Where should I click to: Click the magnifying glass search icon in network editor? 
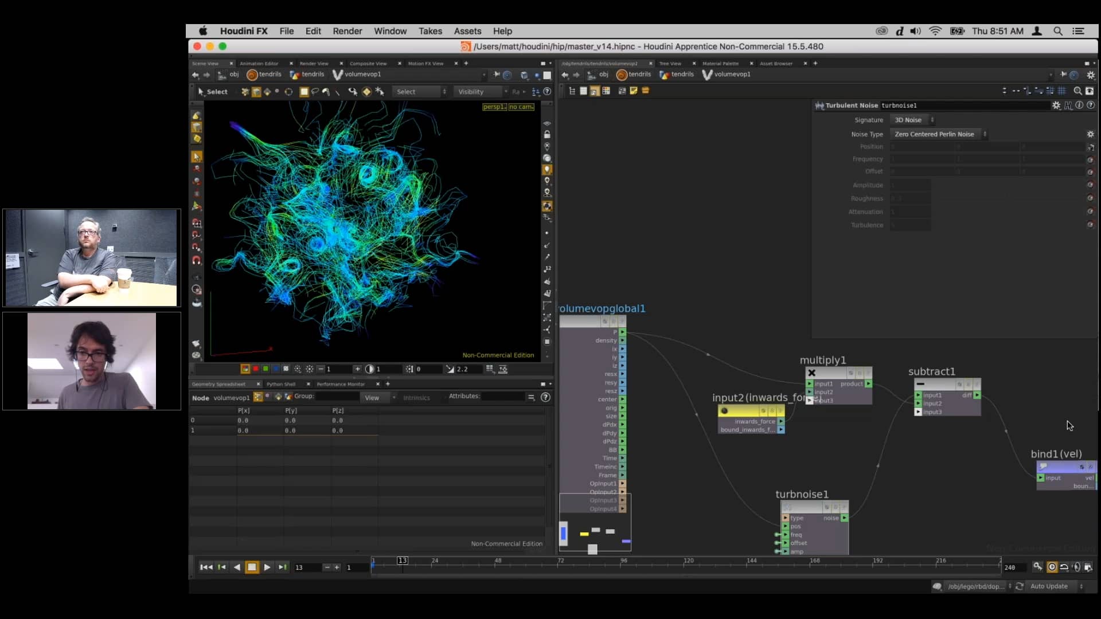(1078, 91)
